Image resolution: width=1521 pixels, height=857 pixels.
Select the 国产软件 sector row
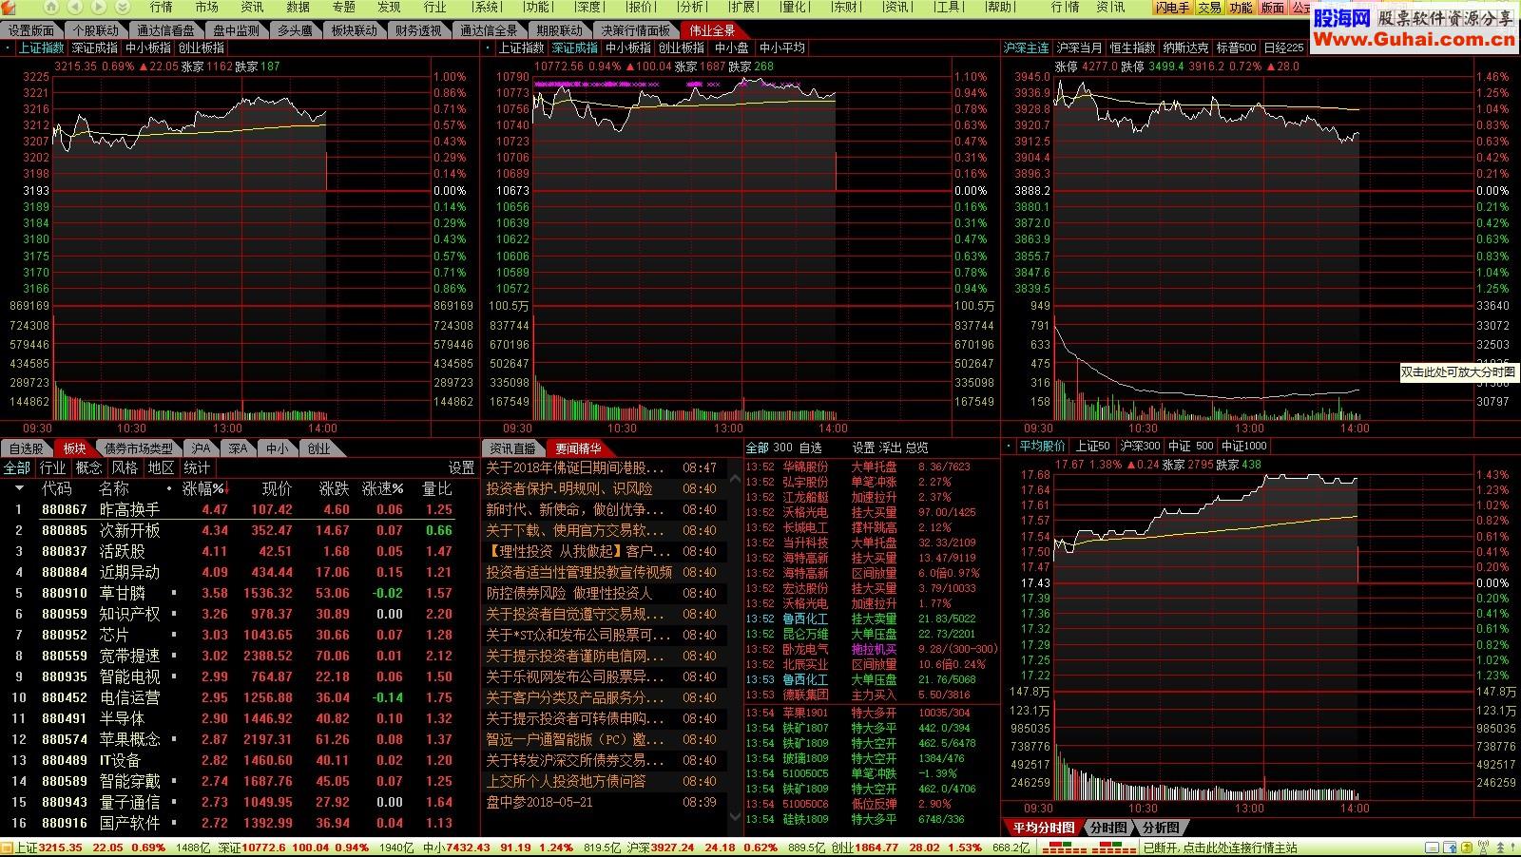click(x=238, y=823)
